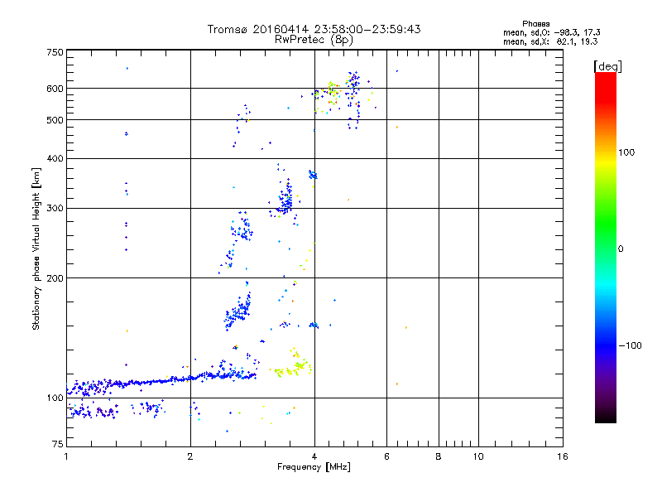Click the y-axis tick label '500'
The width and height of the screenshot is (662, 497).
click(55, 120)
